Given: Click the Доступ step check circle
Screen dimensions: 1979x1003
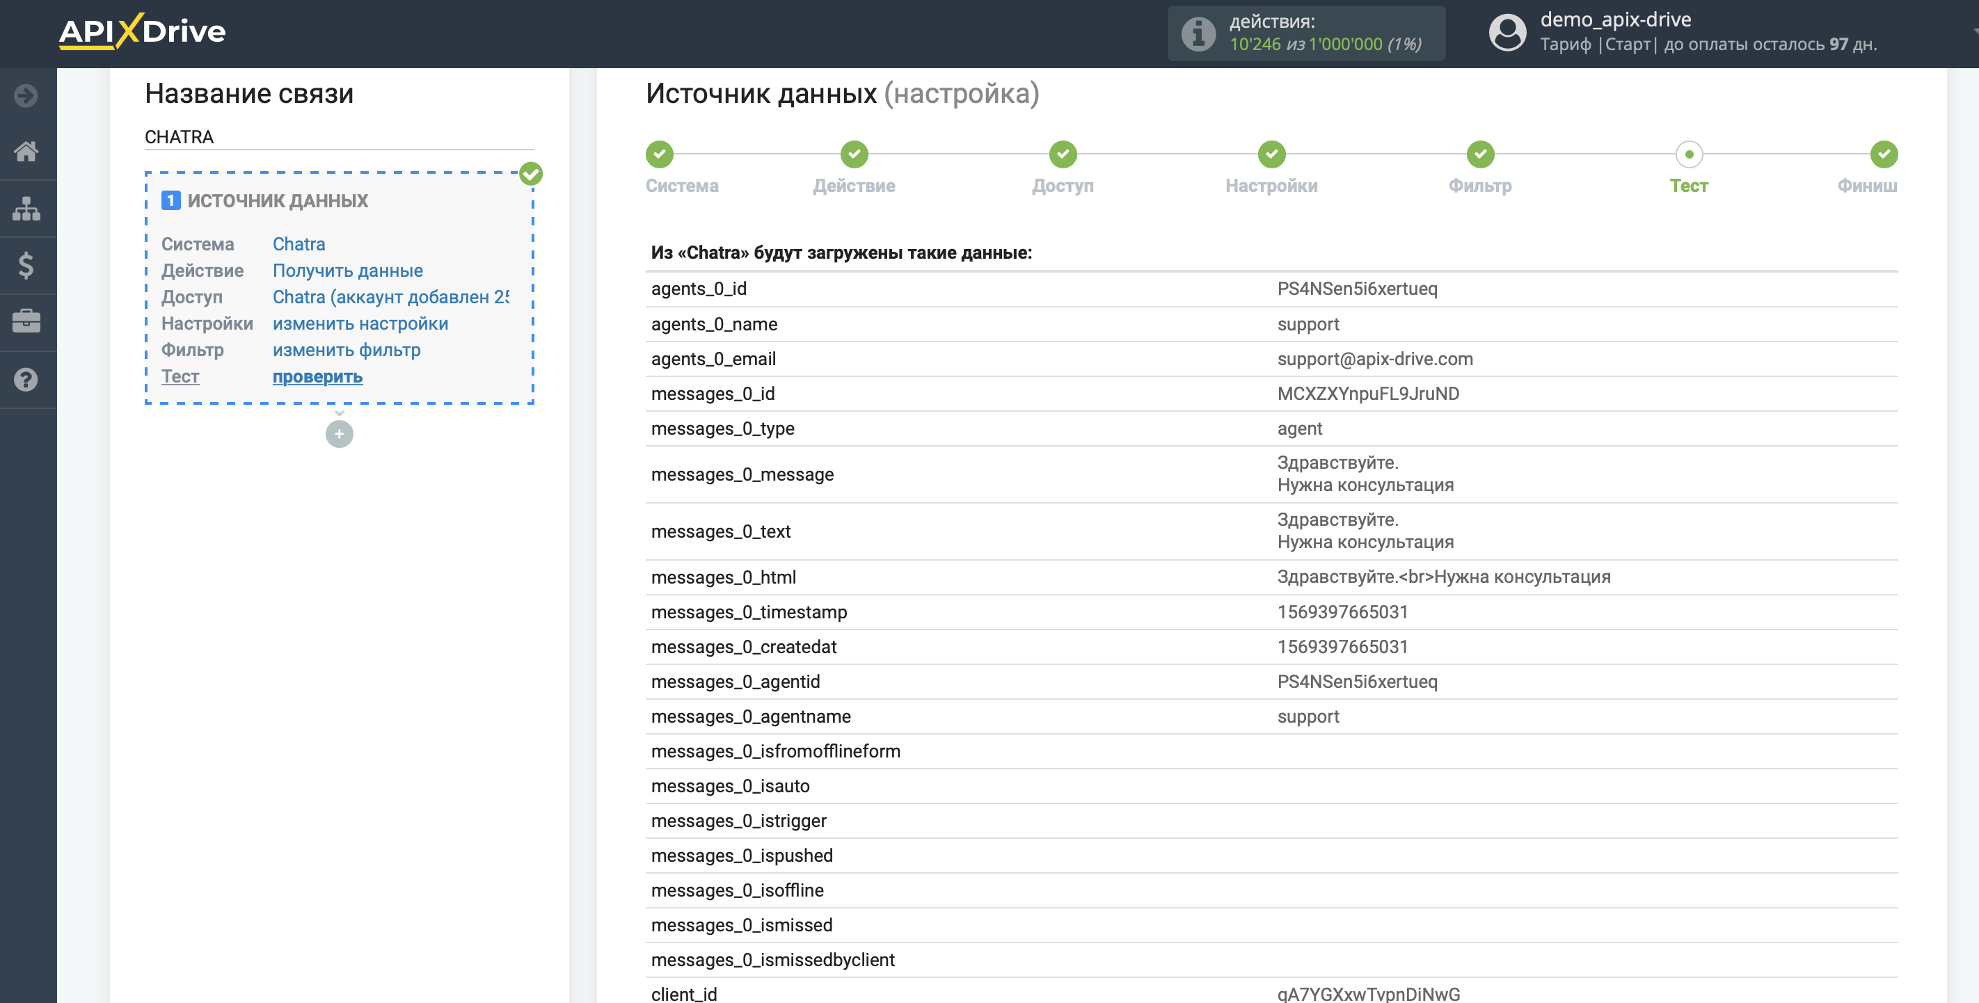Looking at the screenshot, I should tap(1063, 154).
